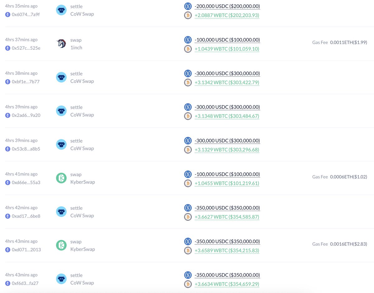Viewport: 374px width, 293px height.
Task: Click USDC icon beside -200,000 USDC
Action: [x=188, y=6]
